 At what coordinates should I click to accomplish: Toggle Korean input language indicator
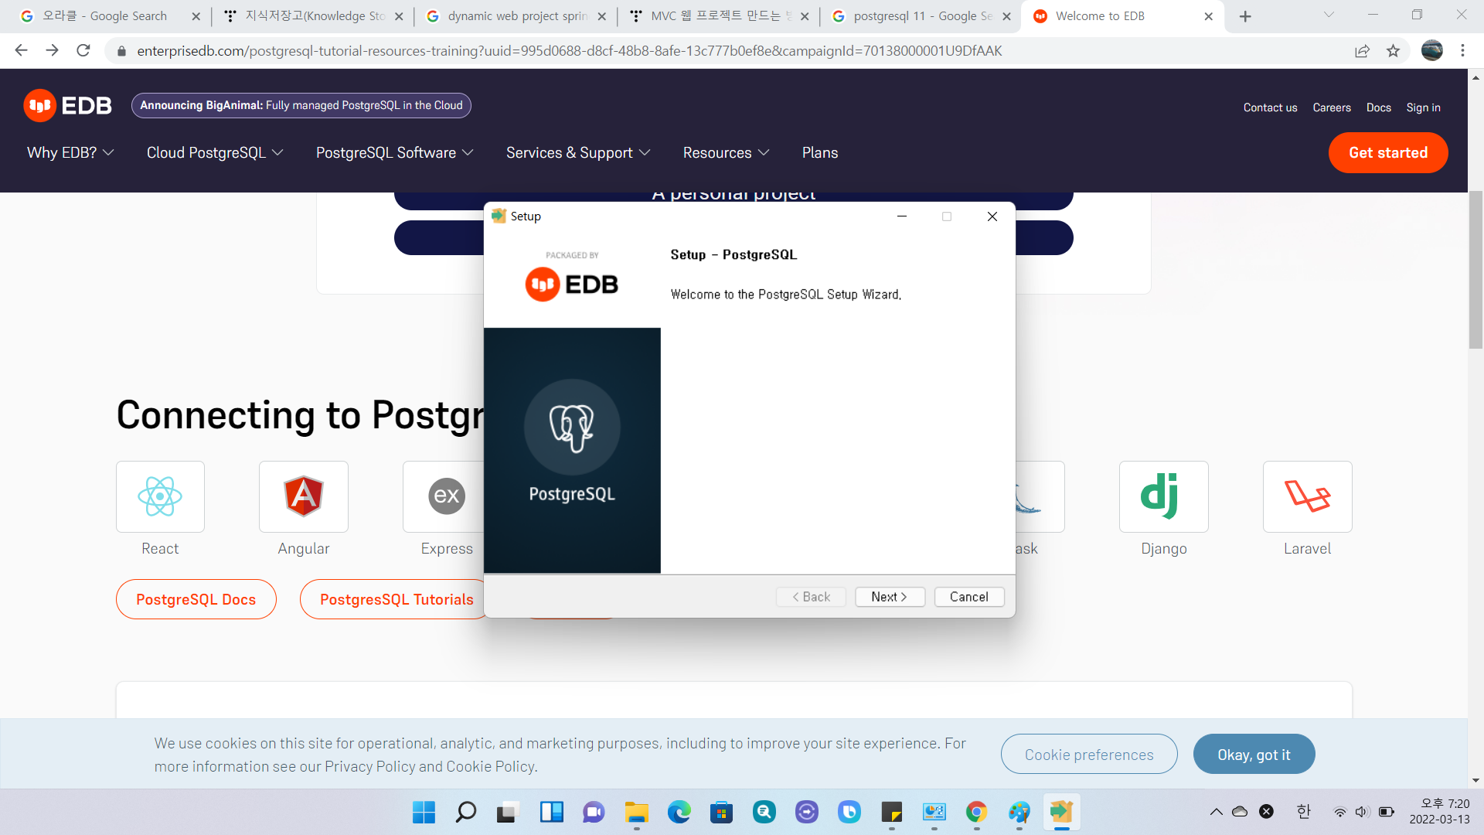point(1303,812)
